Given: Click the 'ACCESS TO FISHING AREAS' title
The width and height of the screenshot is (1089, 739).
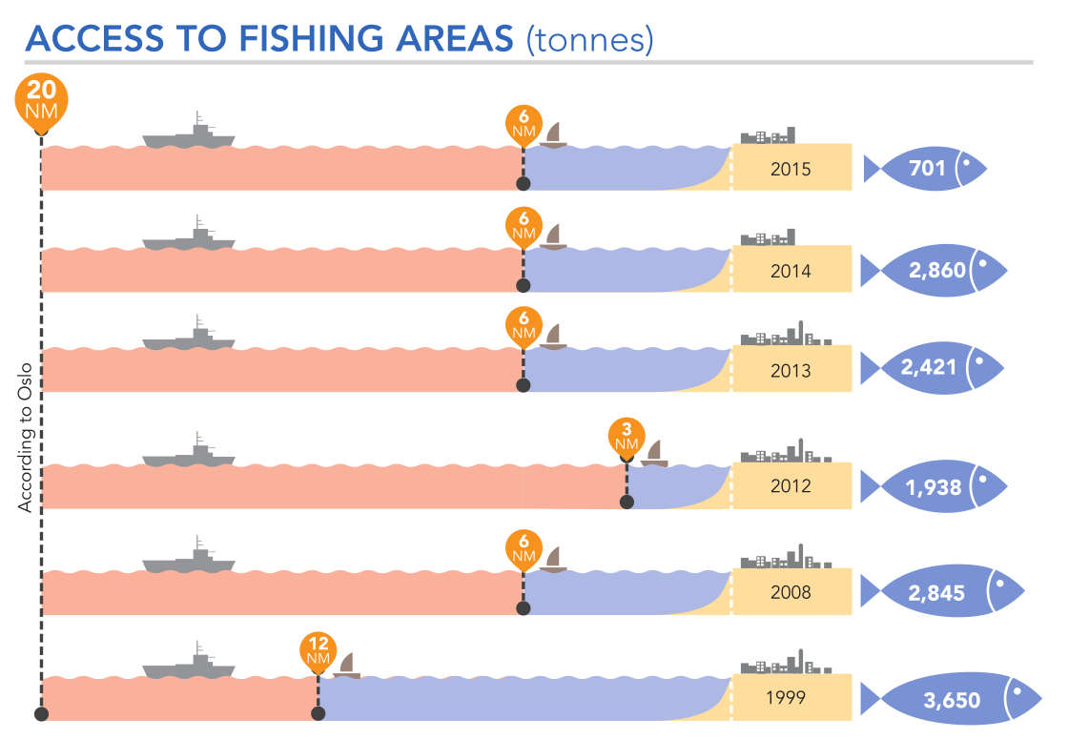Looking at the screenshot, I should [x=270, y=39].
